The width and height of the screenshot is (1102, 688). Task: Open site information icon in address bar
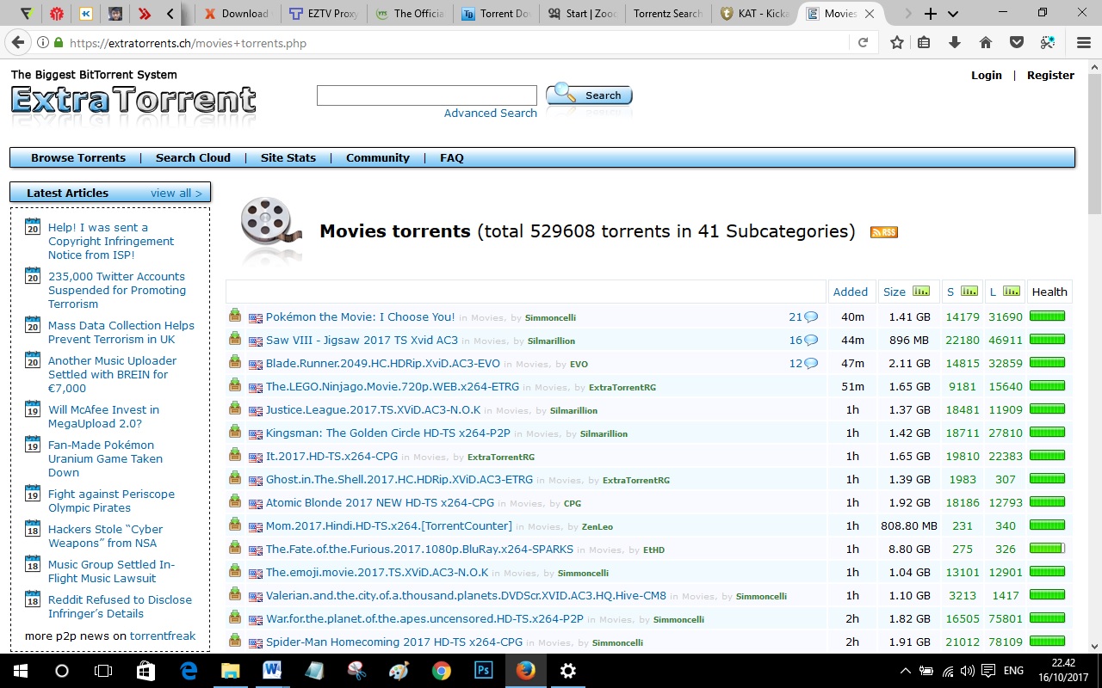click(43, 43)
